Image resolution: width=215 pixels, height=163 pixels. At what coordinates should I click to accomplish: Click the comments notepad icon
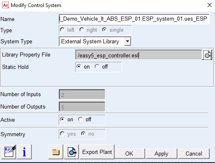[x=9, y=152]
